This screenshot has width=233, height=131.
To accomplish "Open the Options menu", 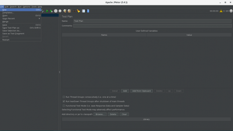I will (26, 7).
